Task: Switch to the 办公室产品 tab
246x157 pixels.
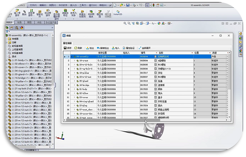Action: pos(51,22)
